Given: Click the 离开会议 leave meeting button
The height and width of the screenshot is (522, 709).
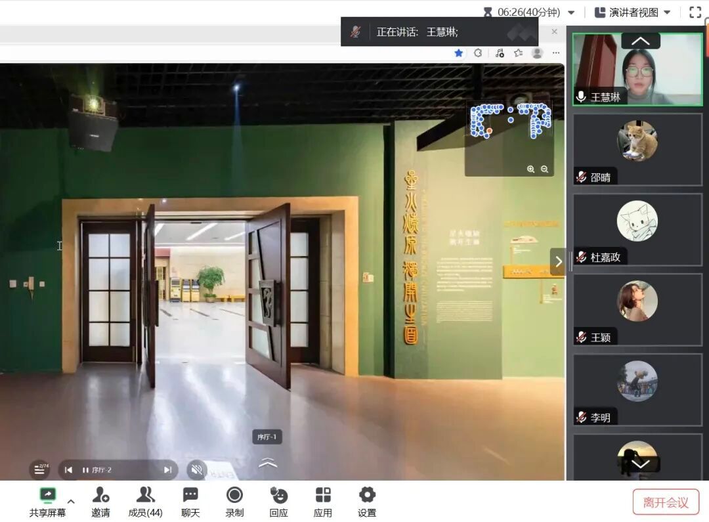Looking at the screenshot, I should (666, 502).
